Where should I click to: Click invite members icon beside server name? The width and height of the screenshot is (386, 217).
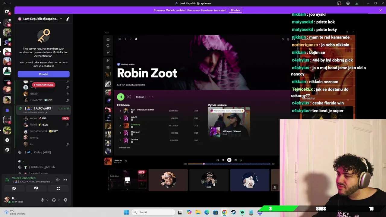68,19
